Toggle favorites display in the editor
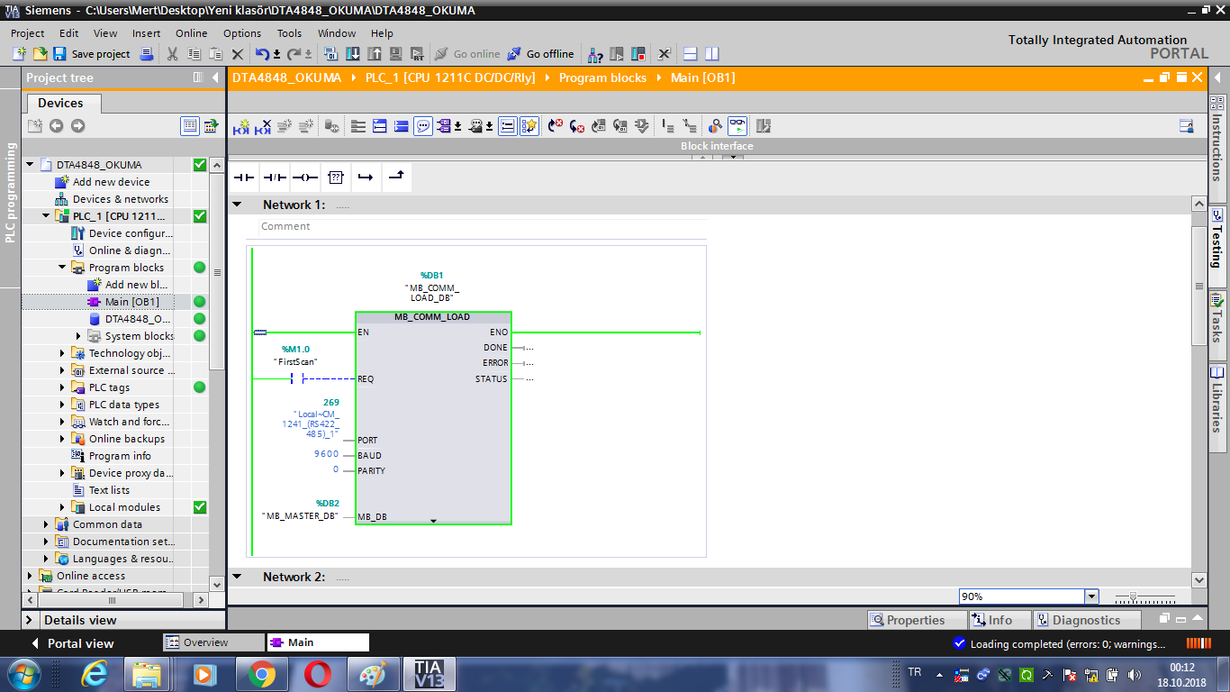This screenshot has width=1230, height=692. [x=529, y=127]
